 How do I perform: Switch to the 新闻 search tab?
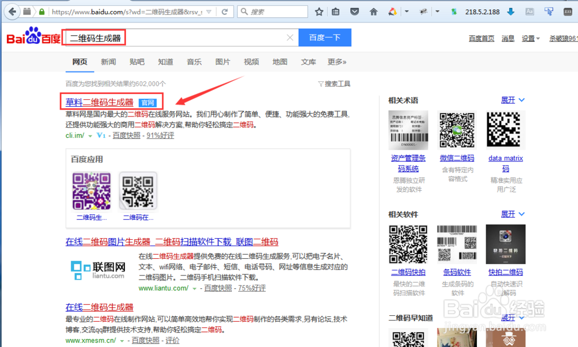[x=109, y=62]
